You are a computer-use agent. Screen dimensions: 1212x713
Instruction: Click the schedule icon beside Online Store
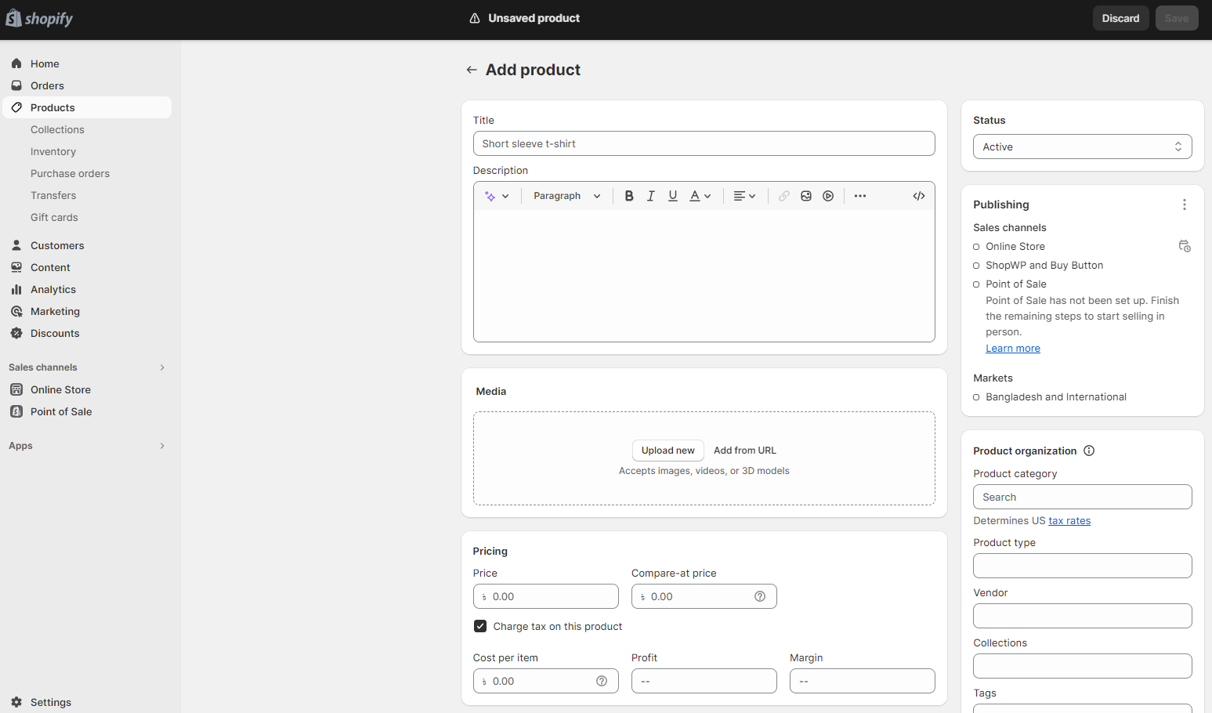point(1185,246)
